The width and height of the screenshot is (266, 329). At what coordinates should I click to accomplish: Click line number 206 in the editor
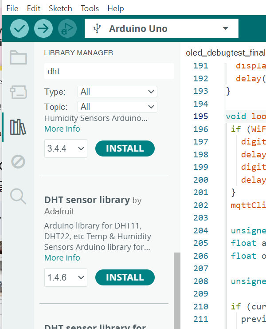click(x=200, y=256)
